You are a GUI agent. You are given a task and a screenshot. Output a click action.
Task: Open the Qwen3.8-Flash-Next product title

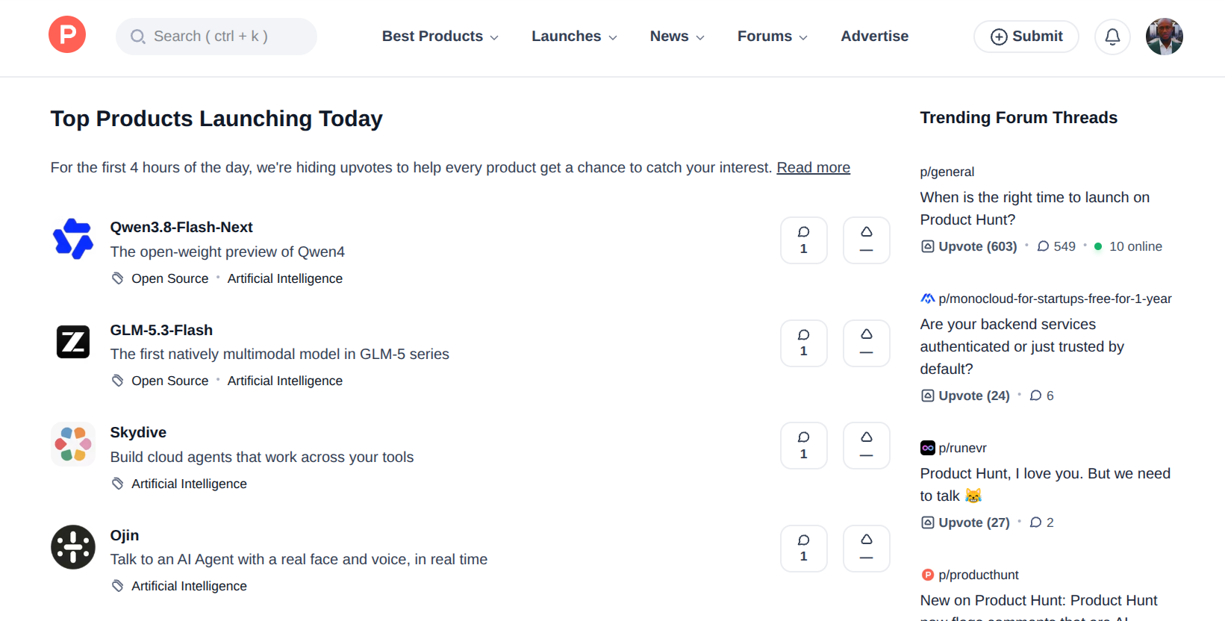pyautogui.click(x=181, y=228)
